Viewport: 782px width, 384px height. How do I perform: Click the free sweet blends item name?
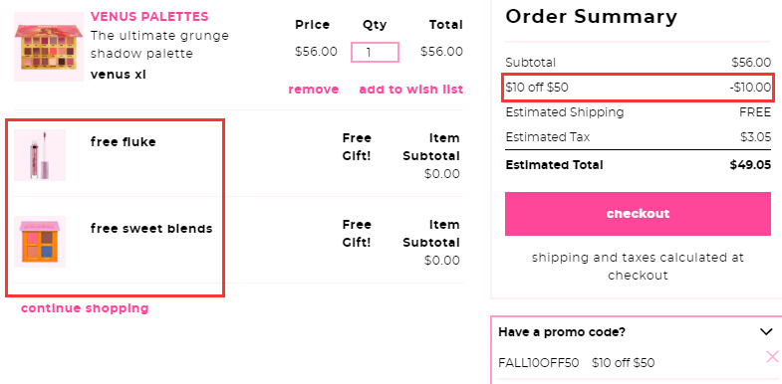tap(151, 229)
